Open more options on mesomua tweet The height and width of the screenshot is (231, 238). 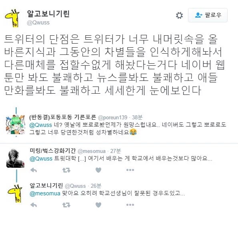tap(130, 170)
